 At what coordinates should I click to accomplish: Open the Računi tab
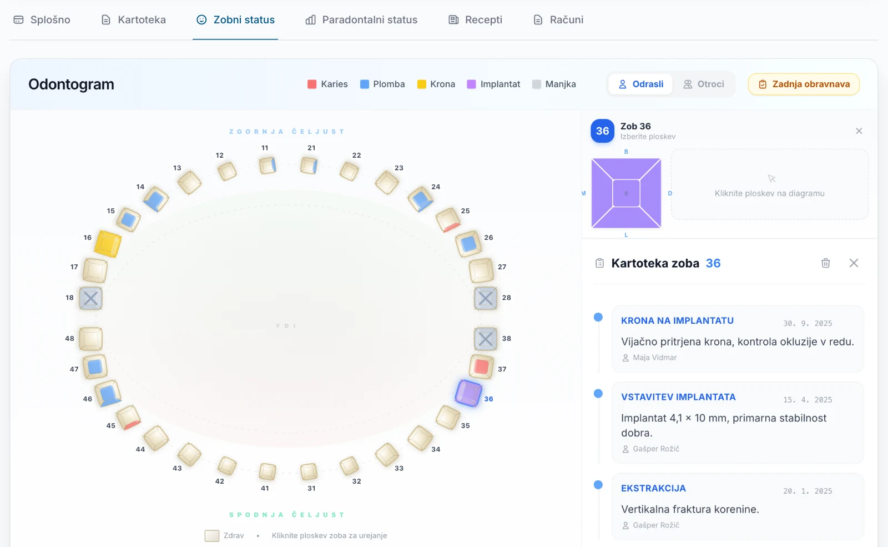point(558,20)
